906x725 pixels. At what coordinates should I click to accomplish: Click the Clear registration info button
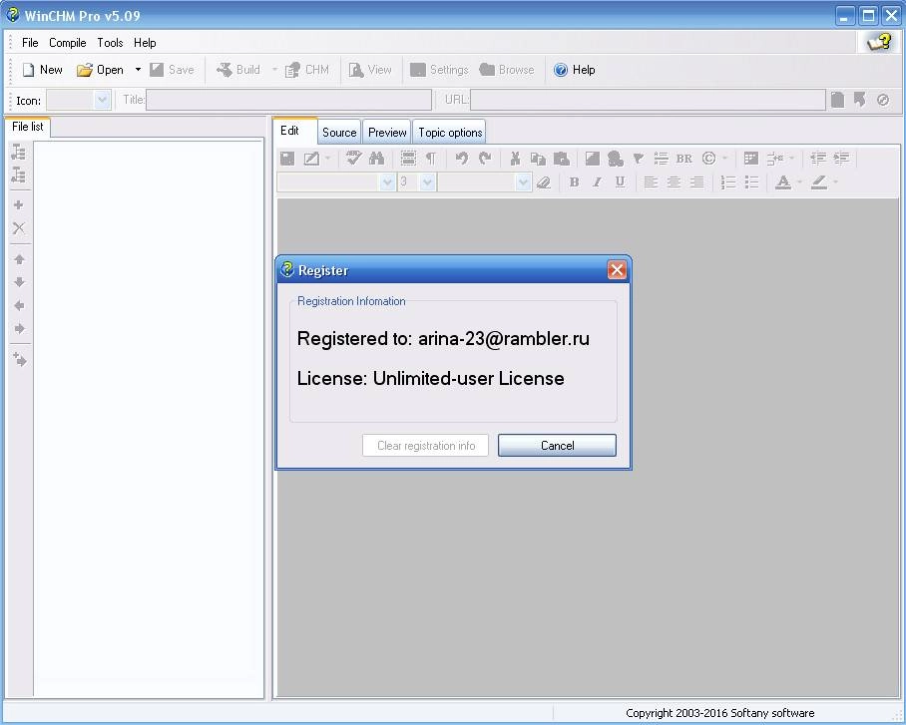[x=426, y=446]
